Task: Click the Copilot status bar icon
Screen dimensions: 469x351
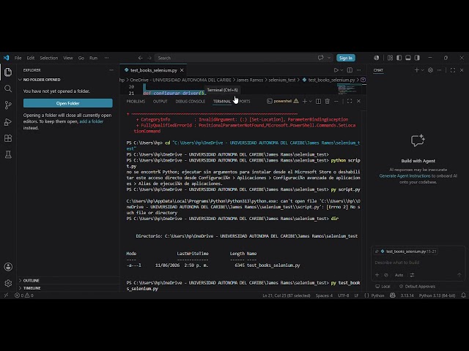Action: coord(393,295)
